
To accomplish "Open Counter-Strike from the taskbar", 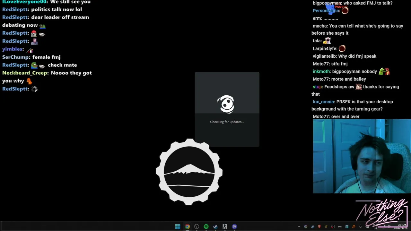I will click(225, 227).
